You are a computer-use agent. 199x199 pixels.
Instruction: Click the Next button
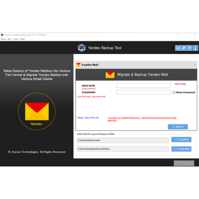point(184,163)
